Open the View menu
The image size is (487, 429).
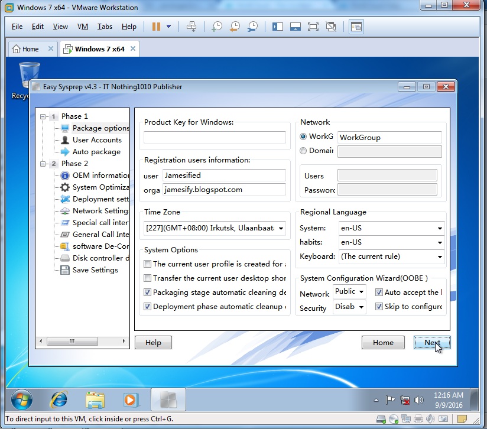[x=60, y=27]
